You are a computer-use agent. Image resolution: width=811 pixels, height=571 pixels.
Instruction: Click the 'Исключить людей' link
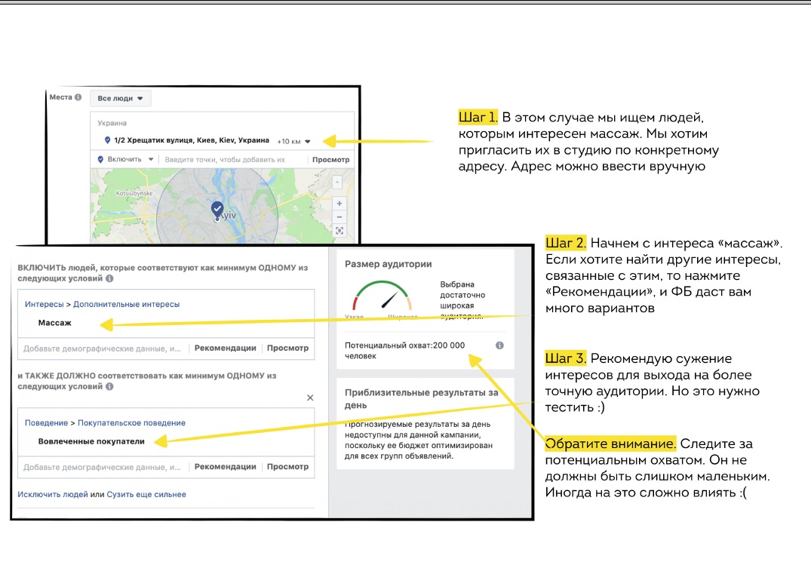(x=52, y=495)
